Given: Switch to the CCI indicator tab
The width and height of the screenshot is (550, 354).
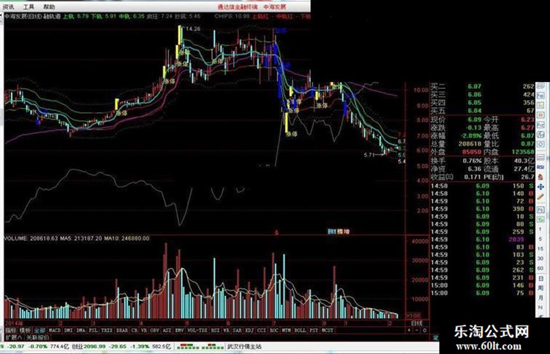Looking at the screenshot, I should [x=262, y=330].
